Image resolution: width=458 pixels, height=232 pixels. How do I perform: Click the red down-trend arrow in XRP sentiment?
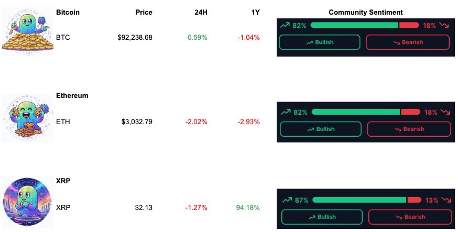tap(446, 200)
